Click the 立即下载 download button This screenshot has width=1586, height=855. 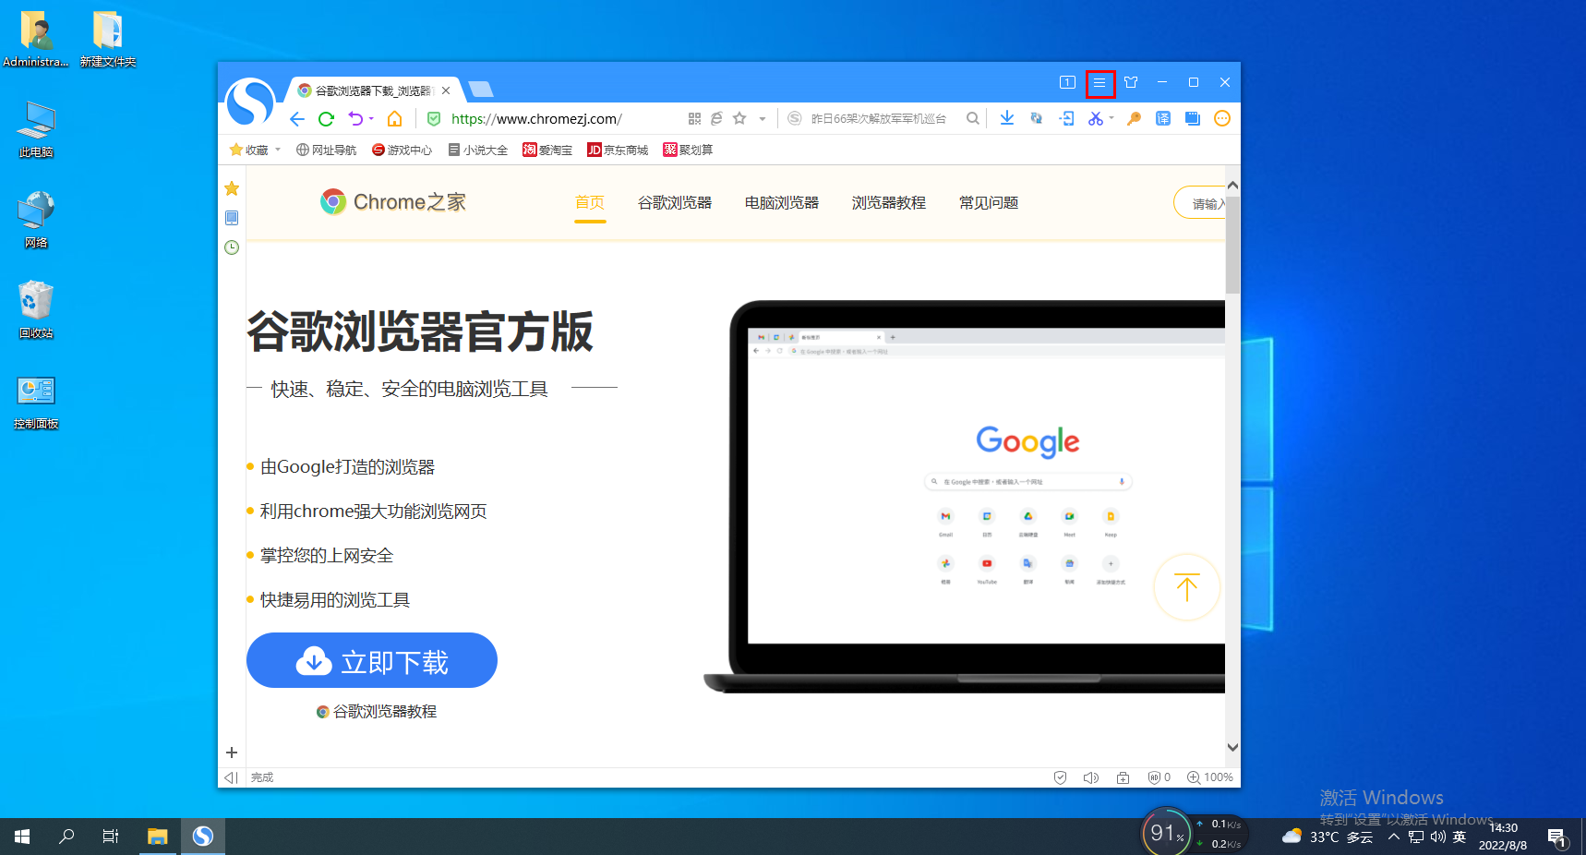(371, 660)
